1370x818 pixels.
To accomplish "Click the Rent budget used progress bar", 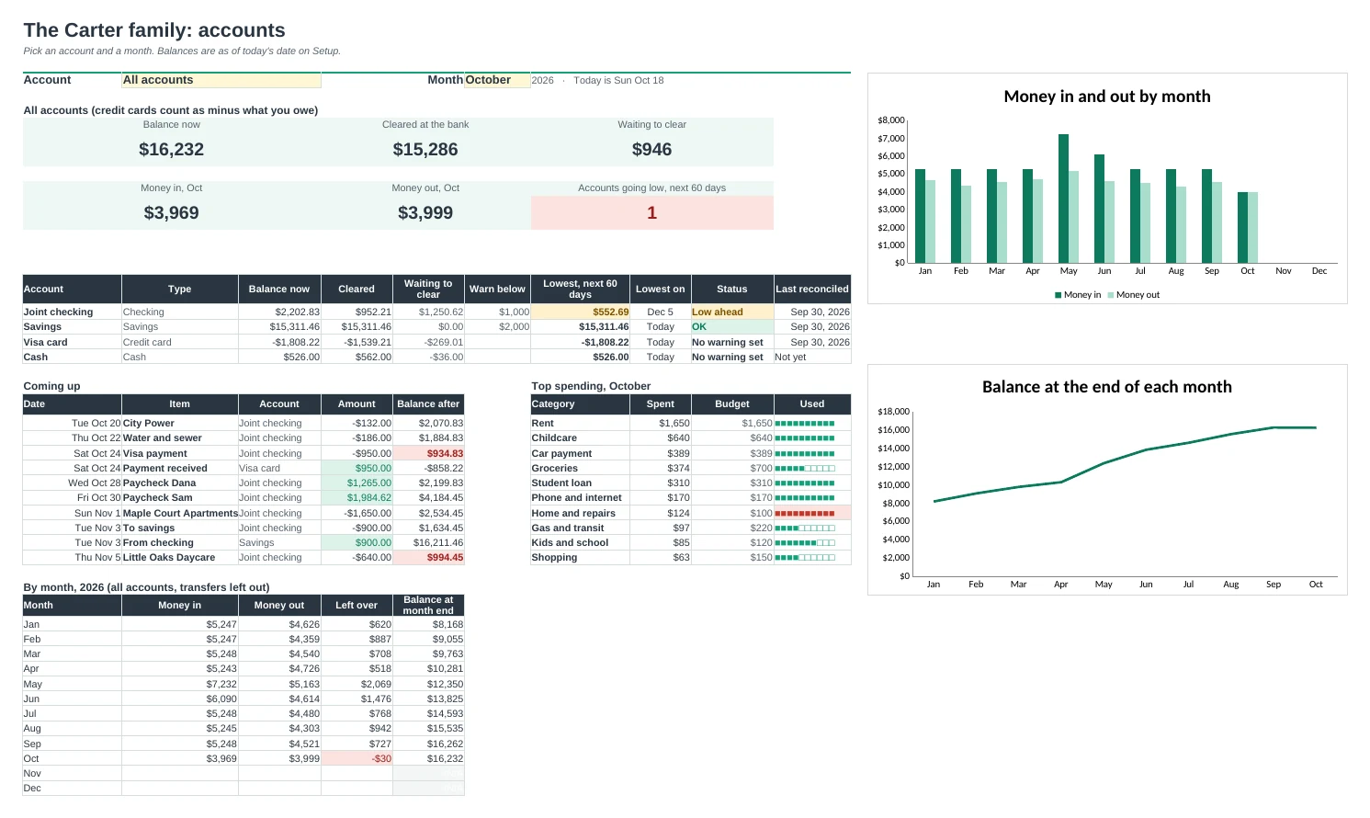I will (x=805, y=424).
